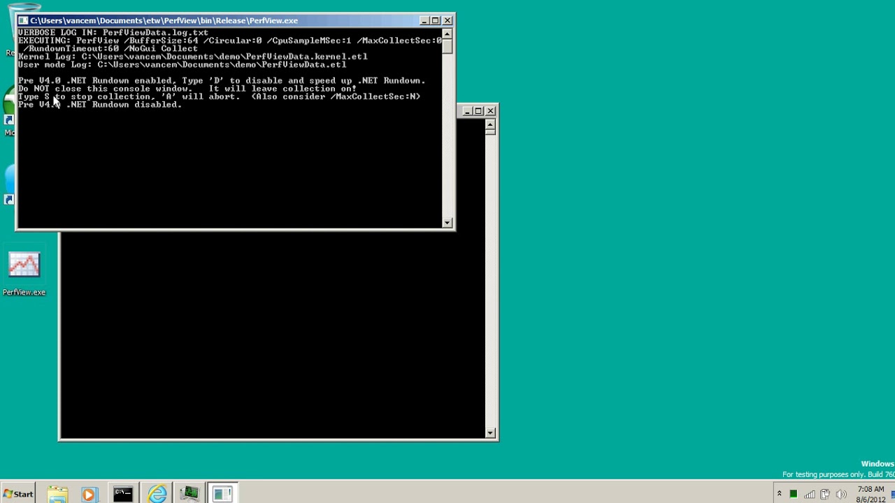Select the active window taskbar button
895x503 pixels.
[x=222, y=494]
